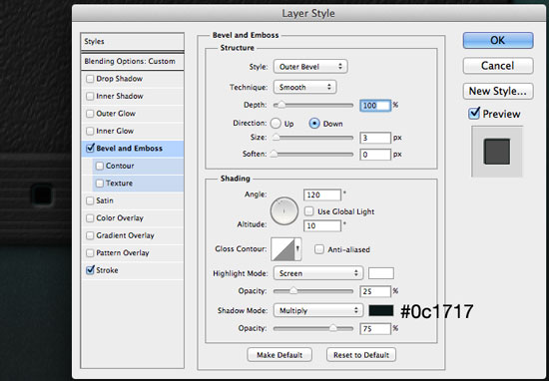Click the Make Default button
This screenshot has height=381, width=549.
click(279, 355)
